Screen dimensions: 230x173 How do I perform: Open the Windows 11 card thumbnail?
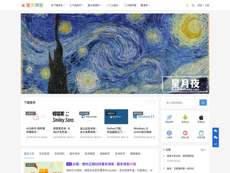pos(143,117)
